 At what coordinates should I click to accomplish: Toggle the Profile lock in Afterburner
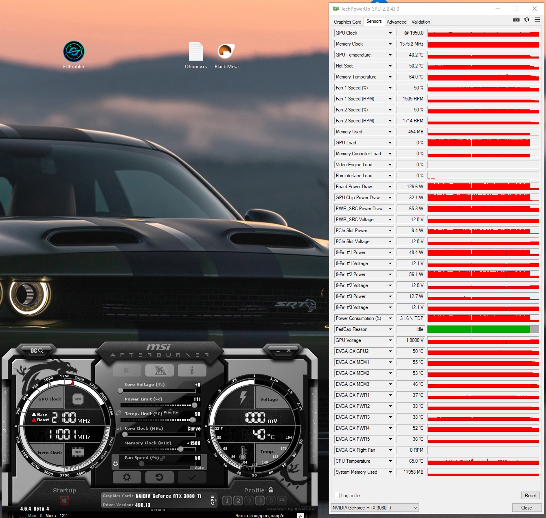pyautogui.click(x=271, y=490)
